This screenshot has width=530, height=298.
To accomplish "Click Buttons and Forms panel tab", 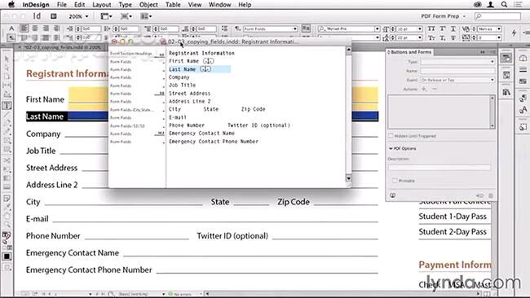I will click(x=409, y=52).
